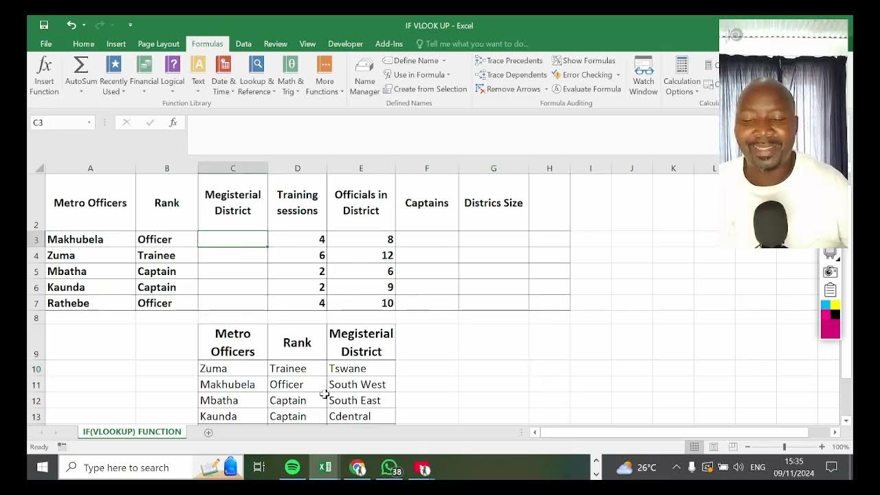This screenshot has width=880, height=495.
Task: Click zoom in plus button
Action: tap(822, 447)
